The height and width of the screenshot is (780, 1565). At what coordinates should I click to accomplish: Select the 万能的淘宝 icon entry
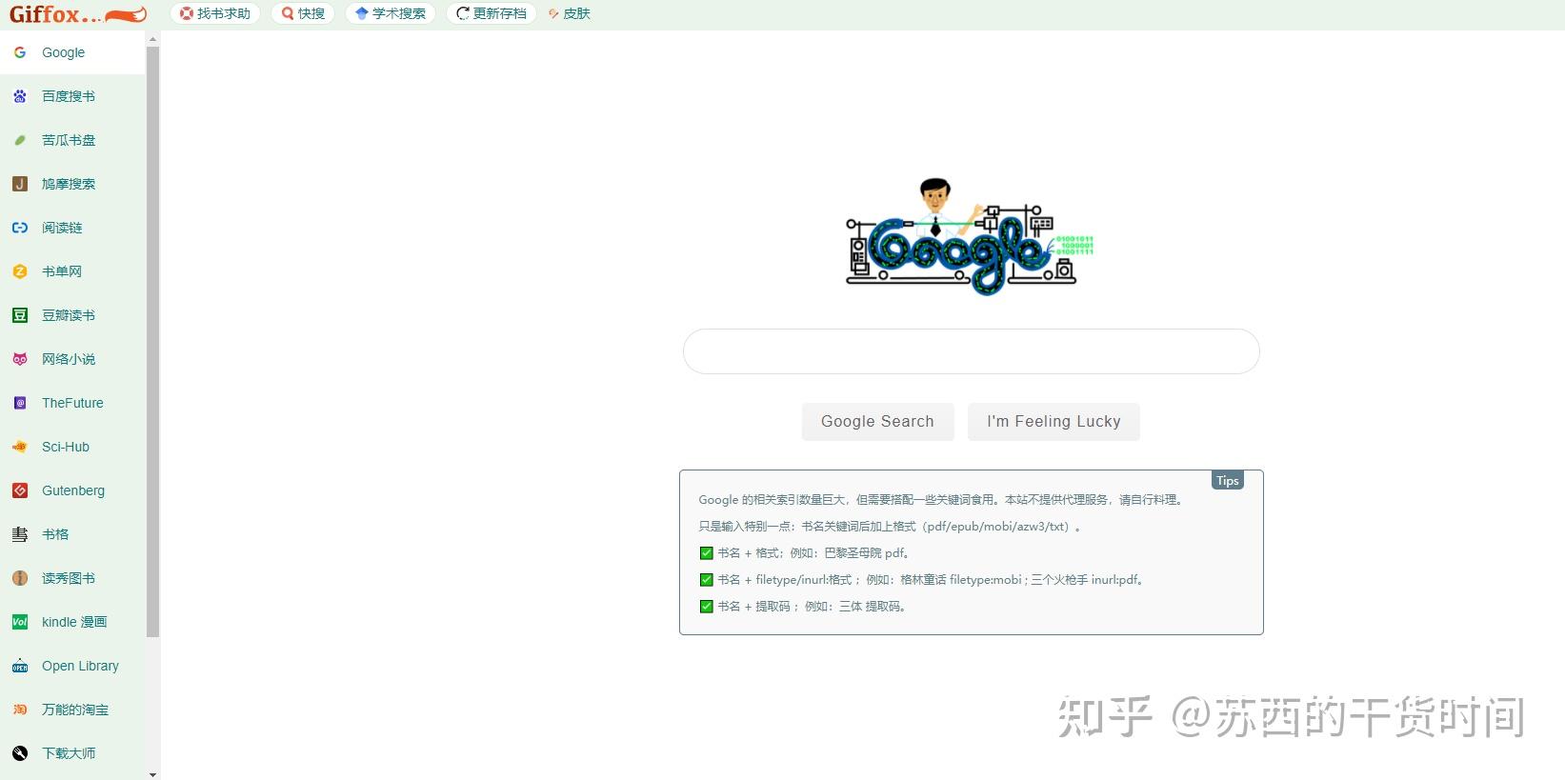[72, 710]
